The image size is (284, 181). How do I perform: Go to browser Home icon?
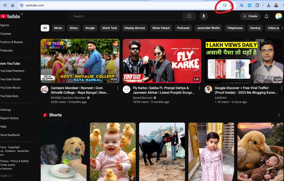(13, 5)
